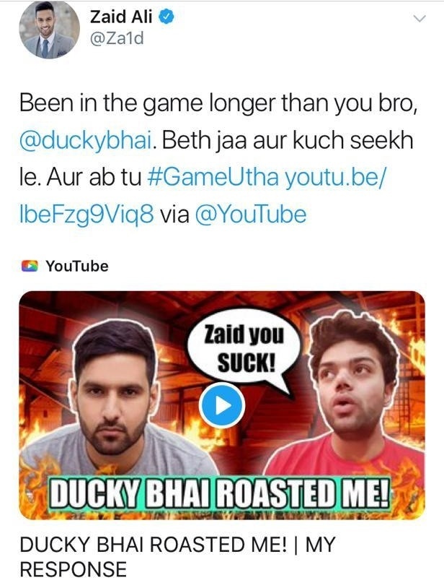Click the 'Zaid you SUCK!' speech bubble
This screenshot has width=444, height=588.
(244, 350)
